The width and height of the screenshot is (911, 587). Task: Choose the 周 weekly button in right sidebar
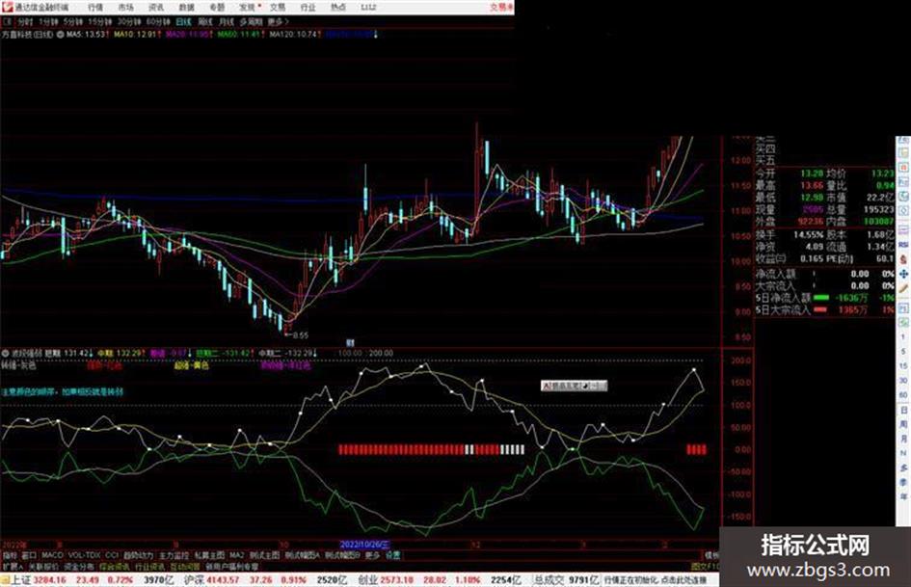click(903, 425)
